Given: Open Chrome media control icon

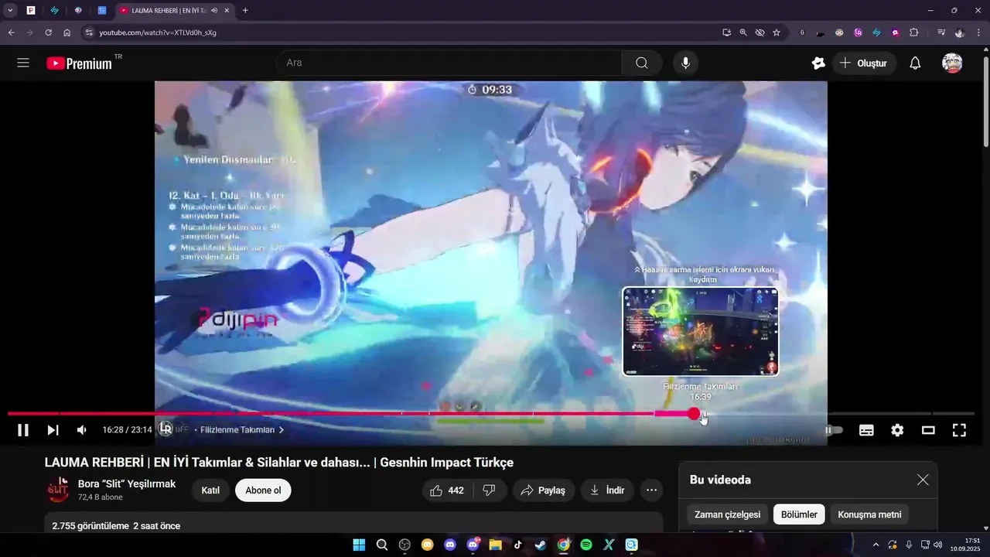Looking at the screenshot, I should 941,32.
